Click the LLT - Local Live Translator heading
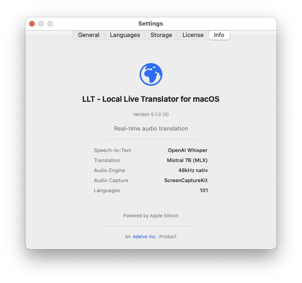The image size is (302, 283). 151,99
